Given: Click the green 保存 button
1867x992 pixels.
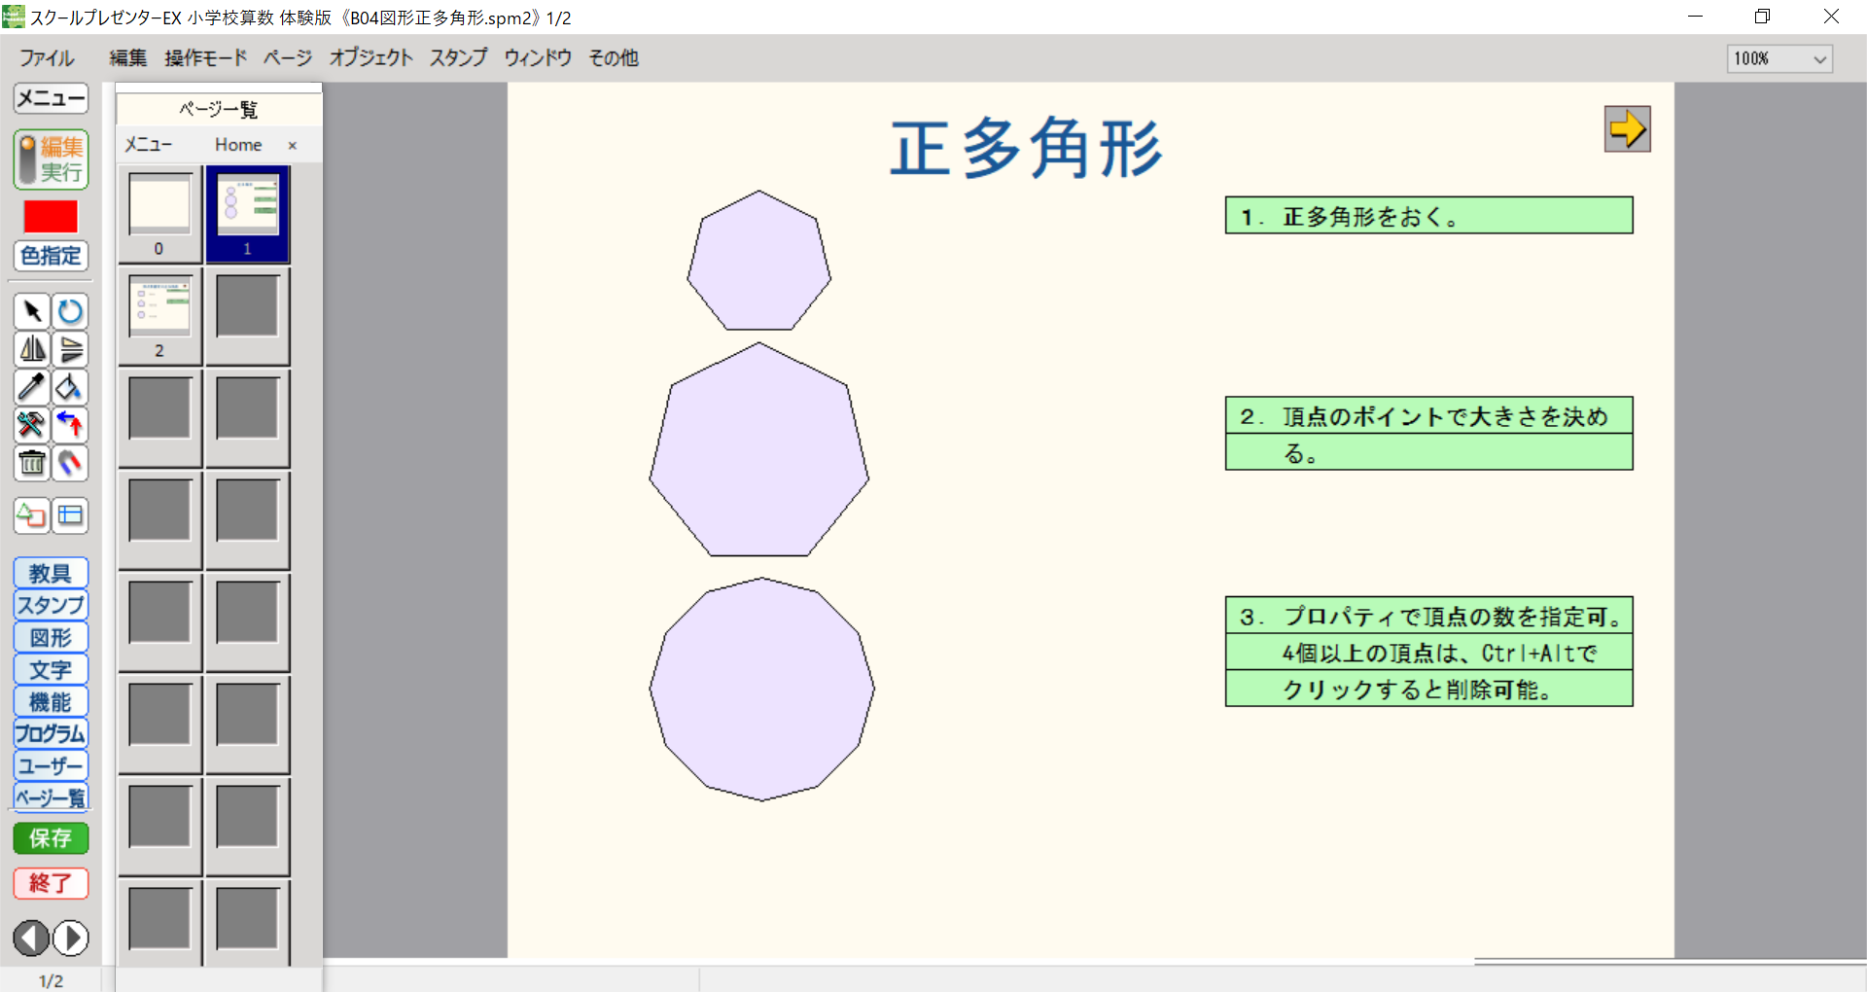Looking at the screenshot, I should click(x=51, y=837).
